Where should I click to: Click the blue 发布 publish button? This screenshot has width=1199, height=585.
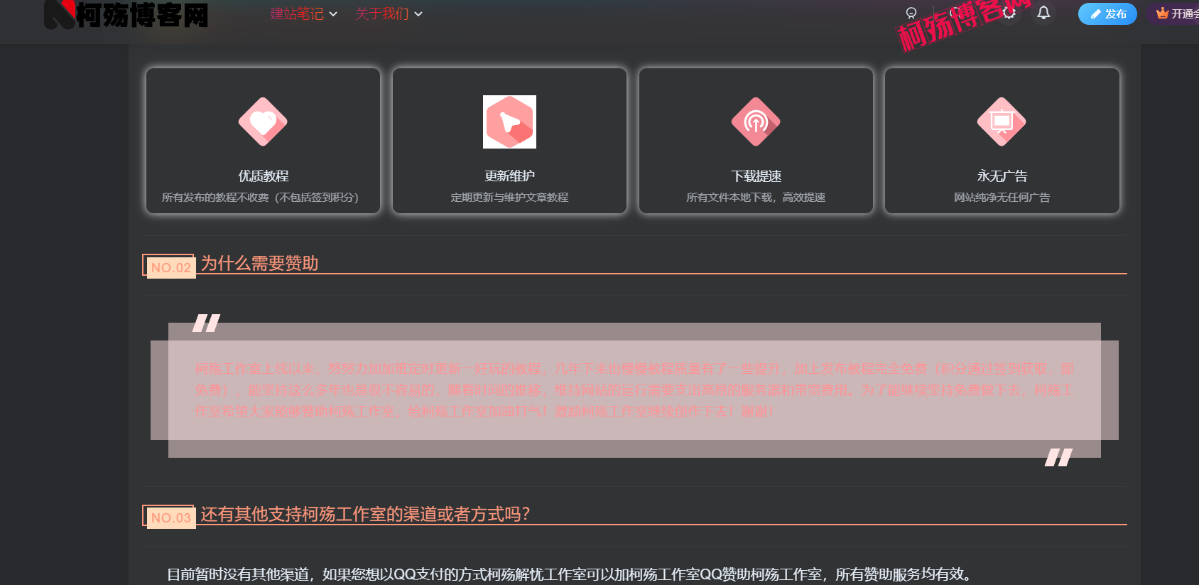coord(1107,14)
